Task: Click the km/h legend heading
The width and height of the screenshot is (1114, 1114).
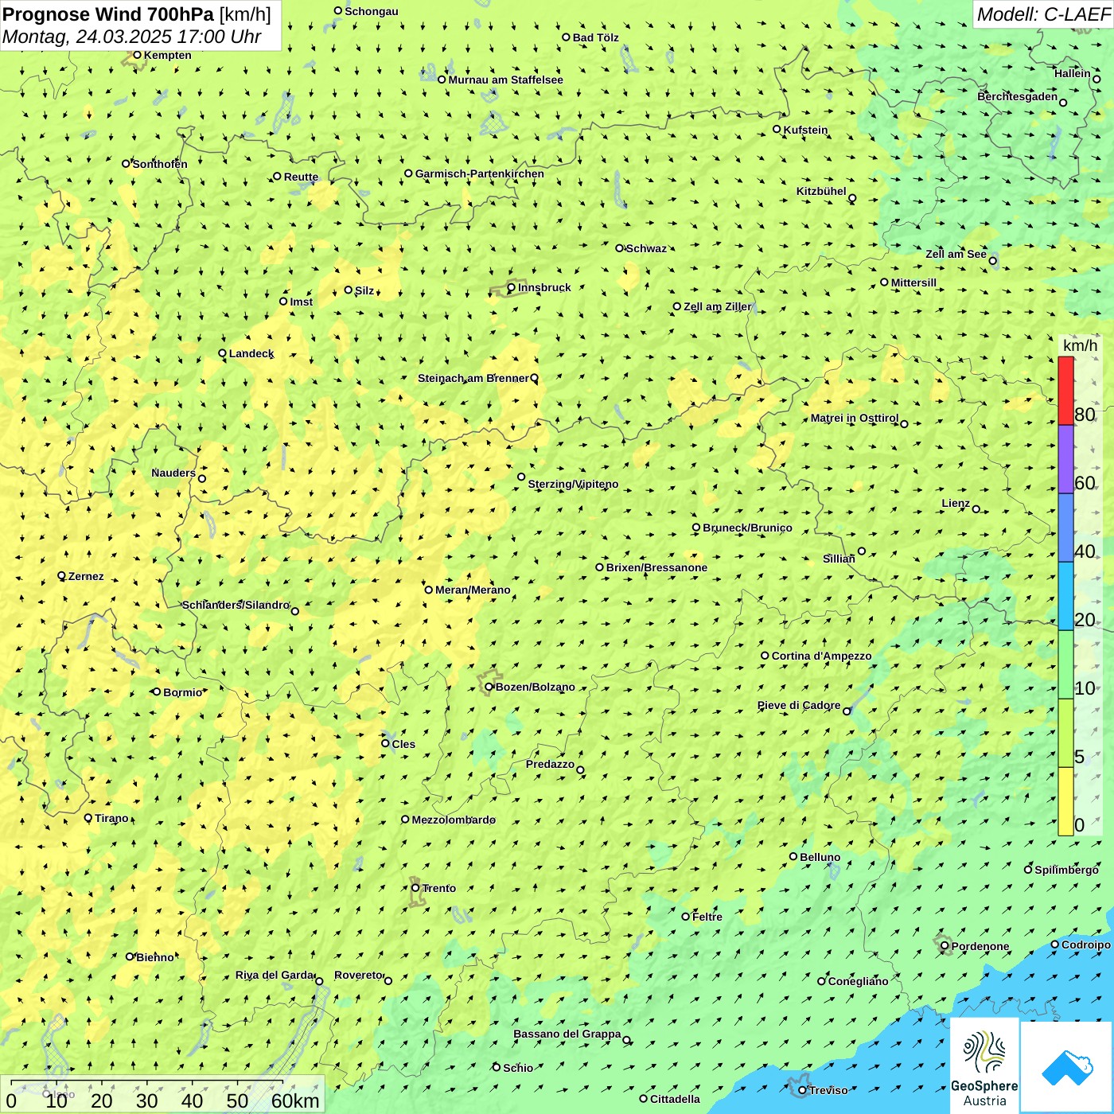Action: click(x=1080, y=345)
